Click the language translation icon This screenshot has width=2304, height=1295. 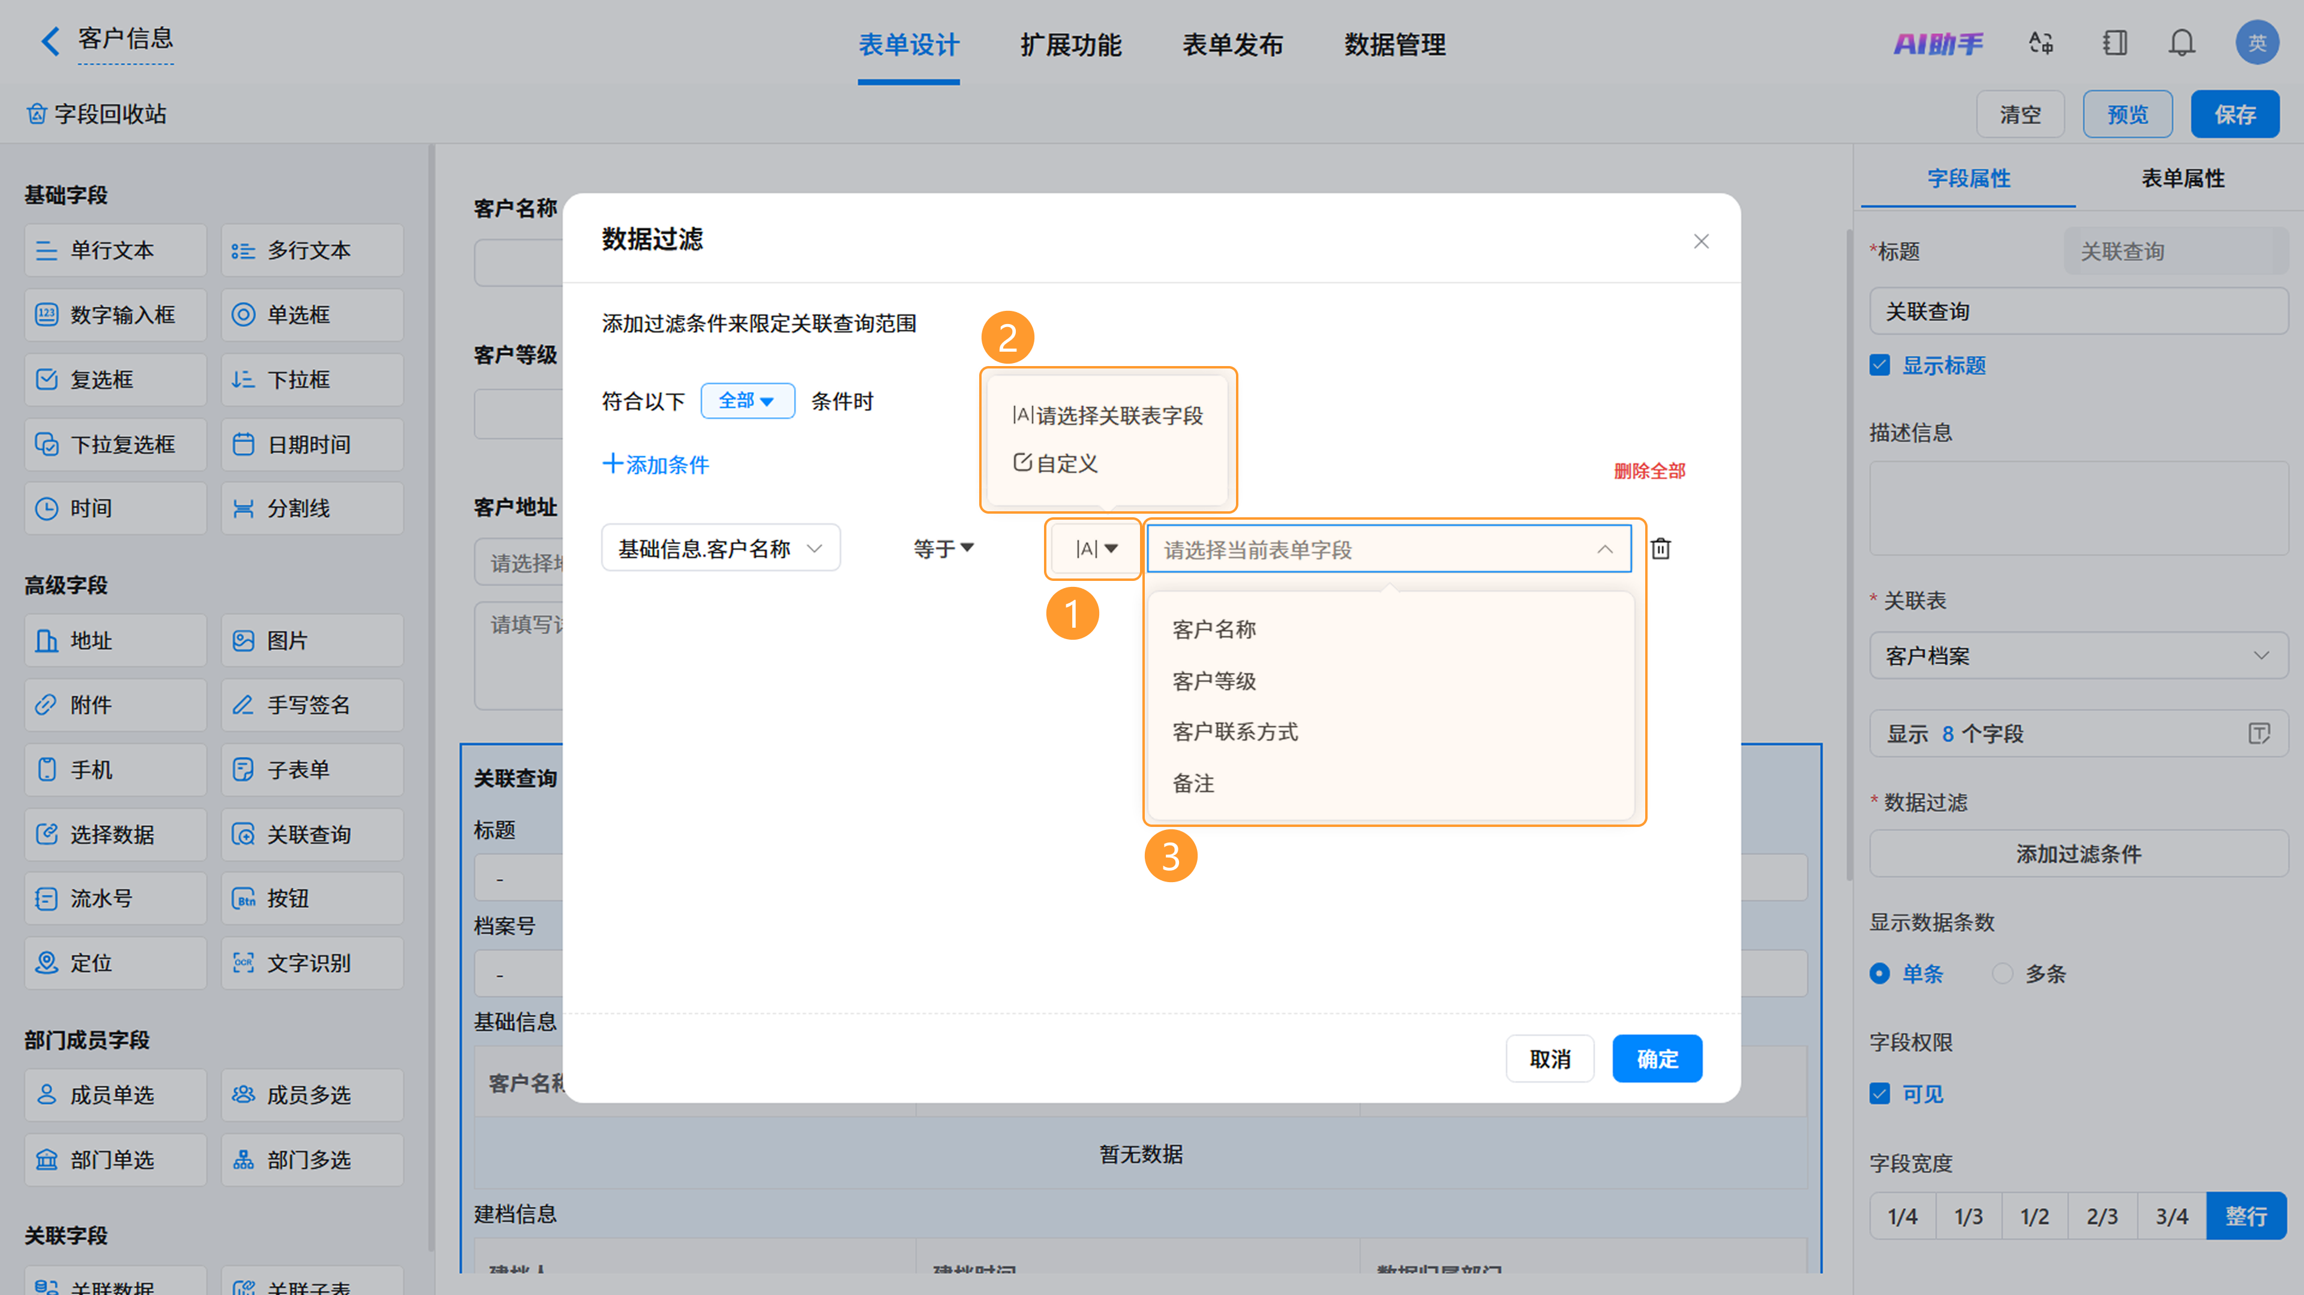tap(2041, 43)
